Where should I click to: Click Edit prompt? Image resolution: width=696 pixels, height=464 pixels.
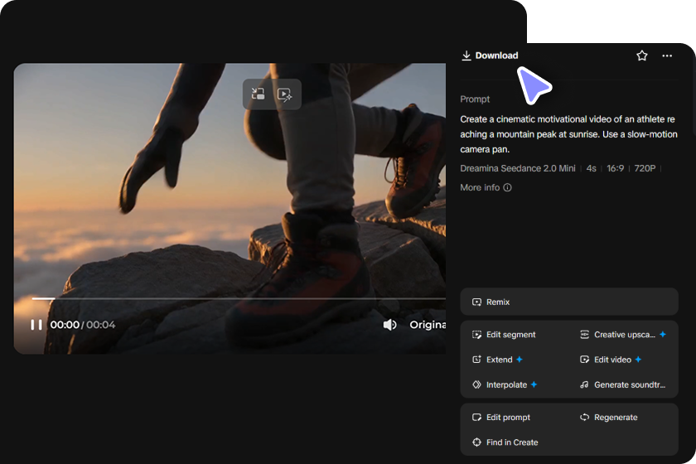point(501,418)
